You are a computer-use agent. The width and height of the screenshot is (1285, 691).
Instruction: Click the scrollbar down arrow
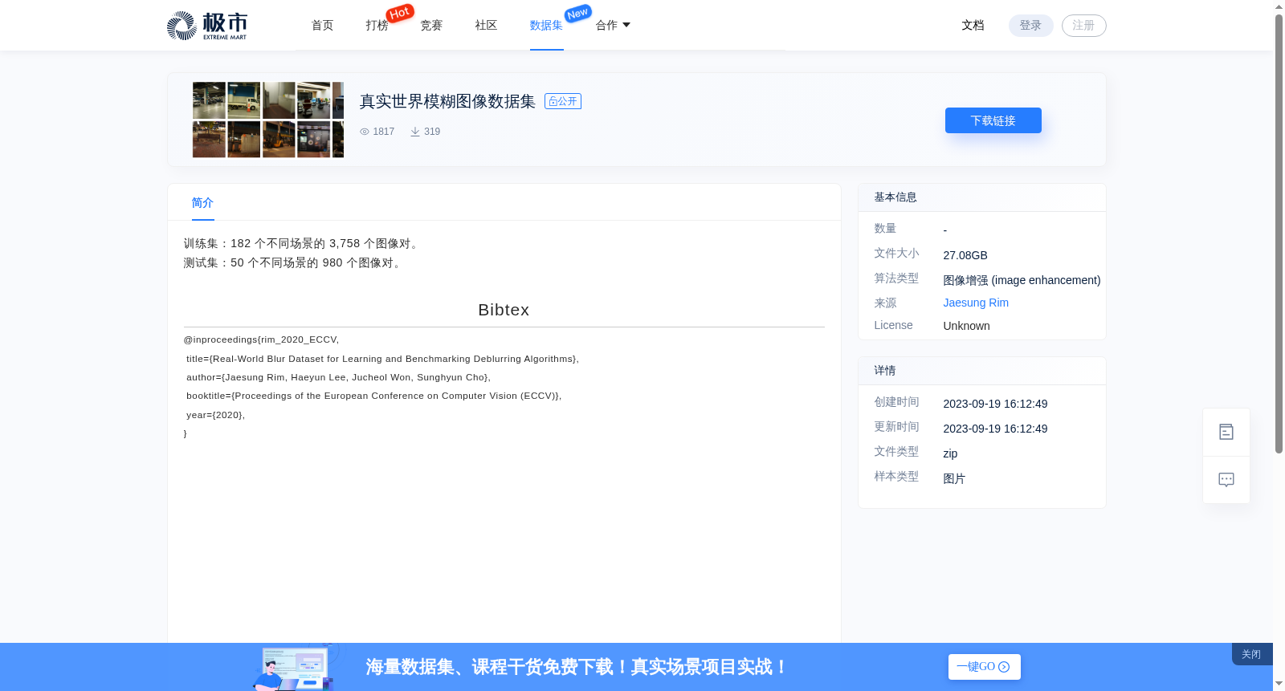point(1279,684)
